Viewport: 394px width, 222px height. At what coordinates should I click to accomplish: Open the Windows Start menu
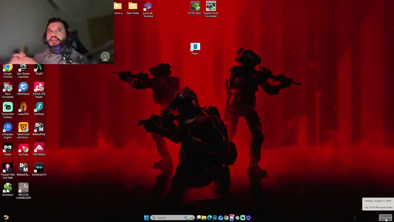(146, 218)
